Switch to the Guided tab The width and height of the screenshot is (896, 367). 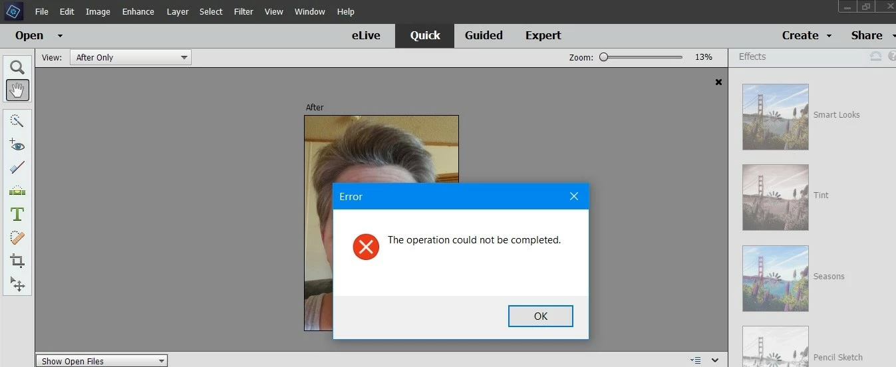click(x=484, y=35)
